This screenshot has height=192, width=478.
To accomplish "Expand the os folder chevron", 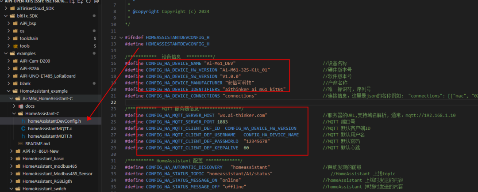I will pos(8,31).
